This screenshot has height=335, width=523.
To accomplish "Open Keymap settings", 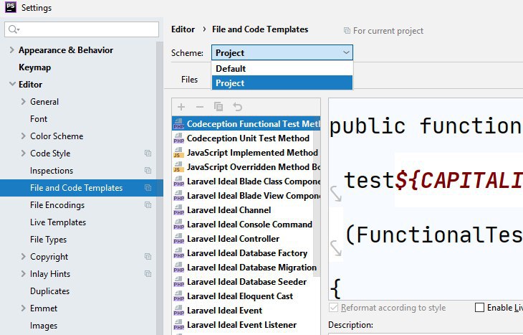I will click(34, 67).
